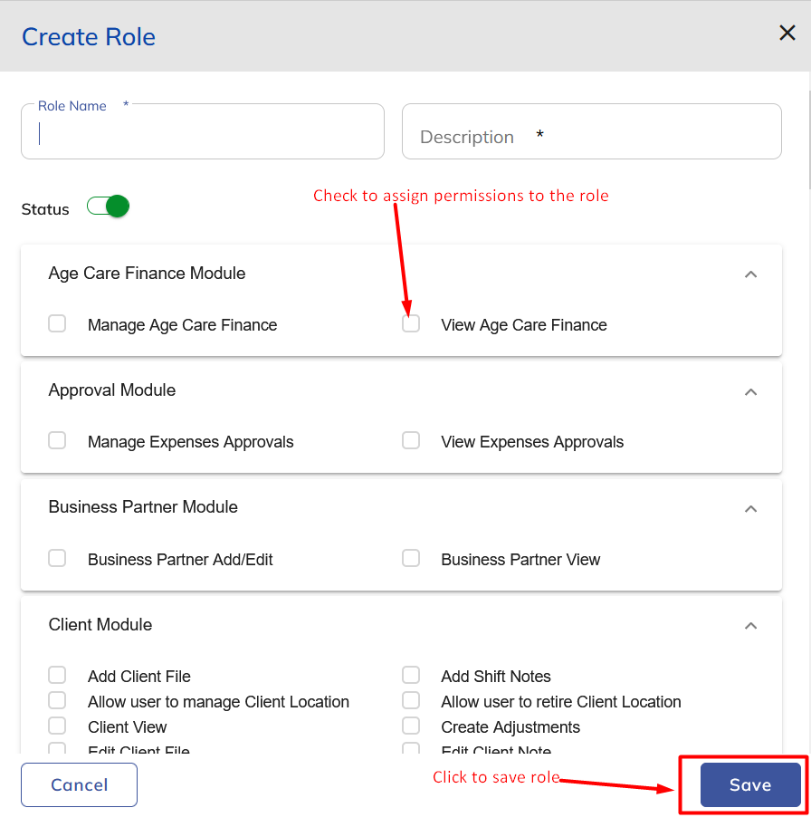The height and width of the screenshot is (827, 811).
Task: Tick the View Expenses Approvals checkbox
Action: 411,441
